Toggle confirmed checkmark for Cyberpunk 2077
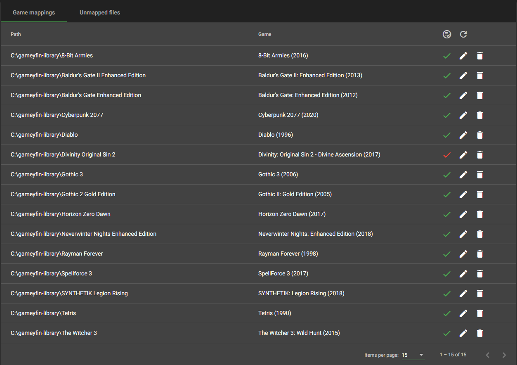Viewport: 517px width, 365px height. 446,115
